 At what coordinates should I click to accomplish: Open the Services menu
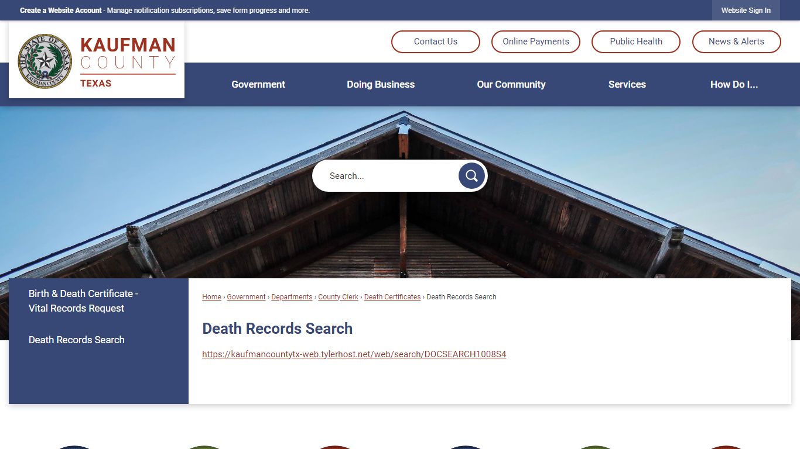point(627,84)
